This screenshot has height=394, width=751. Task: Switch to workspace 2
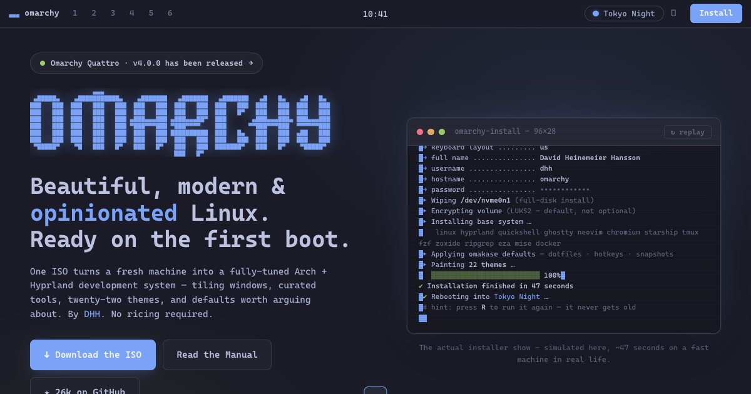pyautogui.click(x=94, y=13)
